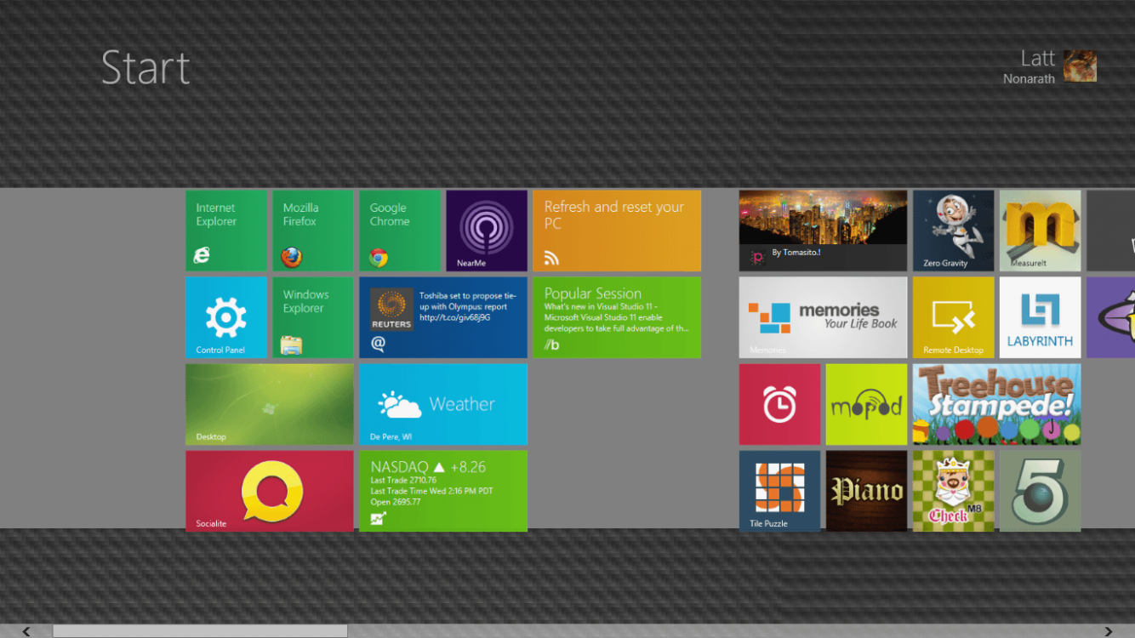Launch the Windows Explorer tile
The image size is (1135, 638).
(x=312, y=317)
